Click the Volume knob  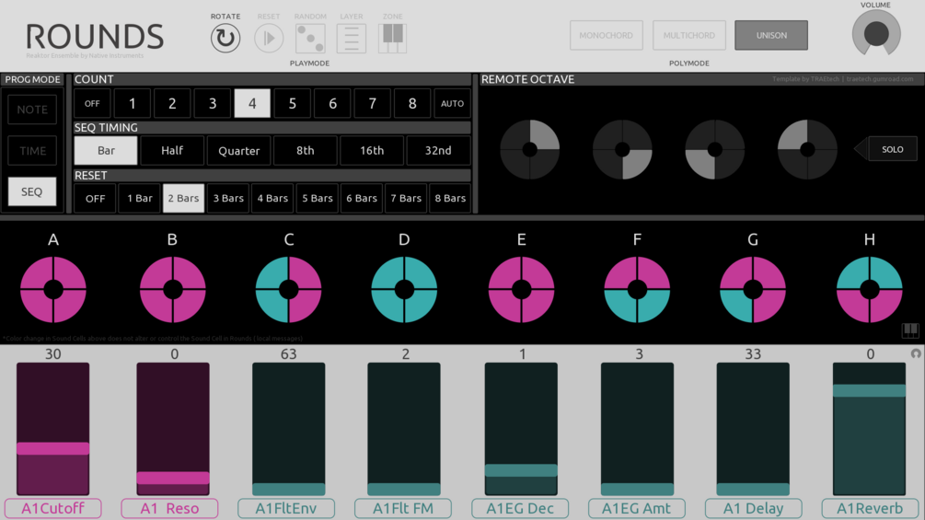pyautogui.click(x=876, y=34)
